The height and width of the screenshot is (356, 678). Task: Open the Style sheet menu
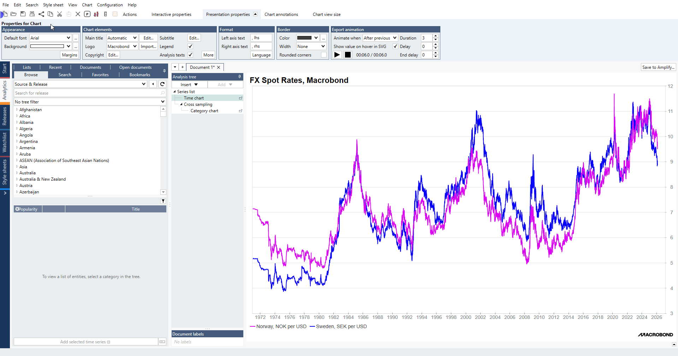(x=53, y=5)
